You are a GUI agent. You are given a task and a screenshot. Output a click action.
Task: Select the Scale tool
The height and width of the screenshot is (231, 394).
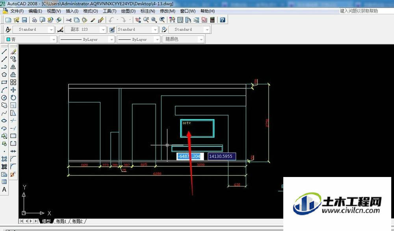coord(13,105)
